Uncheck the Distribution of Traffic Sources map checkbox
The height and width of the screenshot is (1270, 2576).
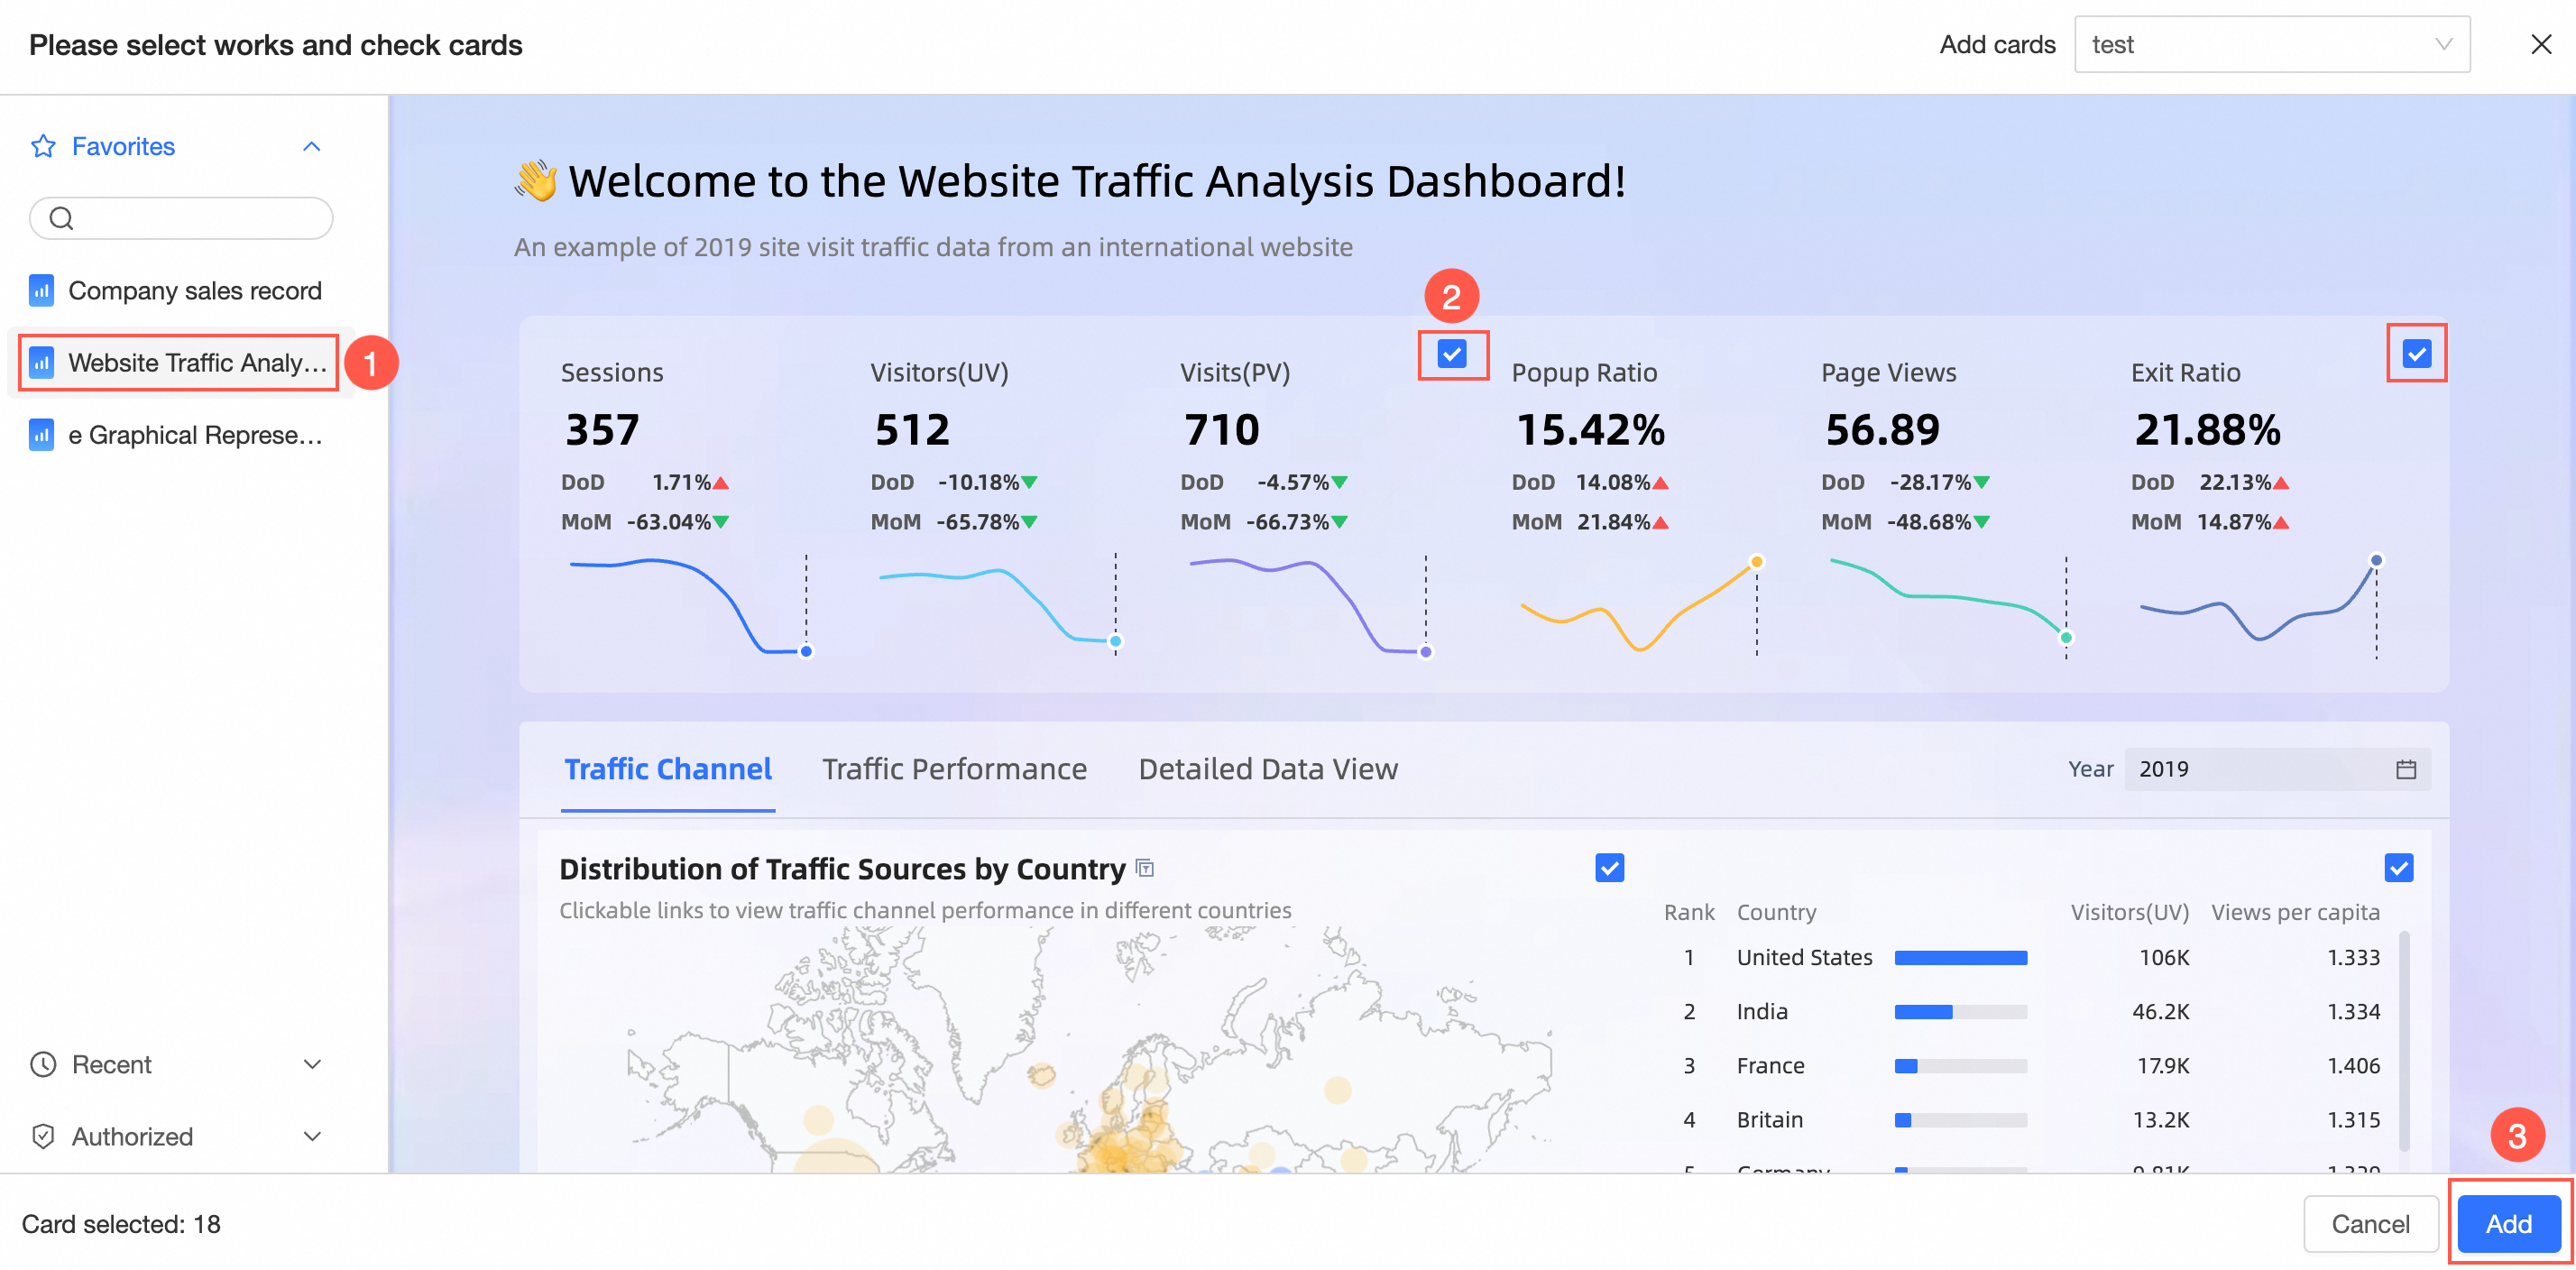pyautogui.click(x=1609, y=867)
